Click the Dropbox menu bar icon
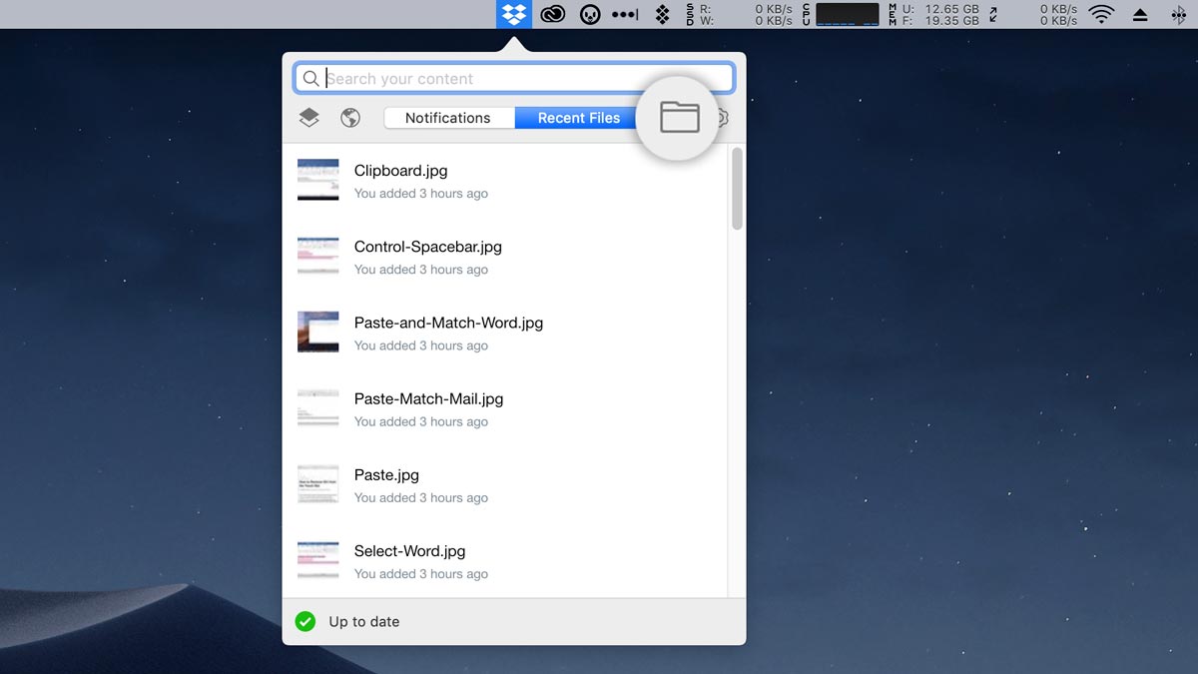Screen dimensions: 1198x674 coord(514,14)
